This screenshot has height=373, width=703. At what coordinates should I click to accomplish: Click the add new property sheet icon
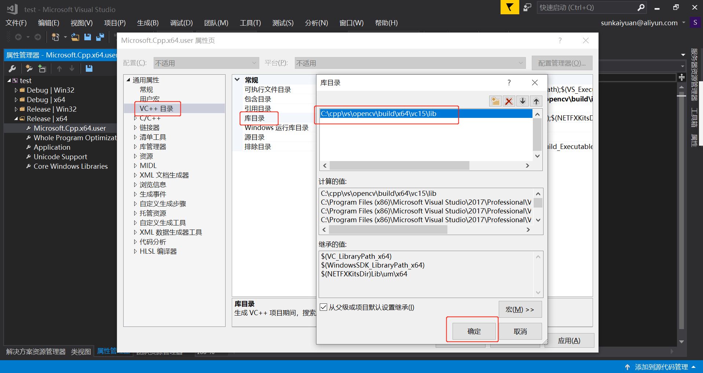tap(29, 68)
